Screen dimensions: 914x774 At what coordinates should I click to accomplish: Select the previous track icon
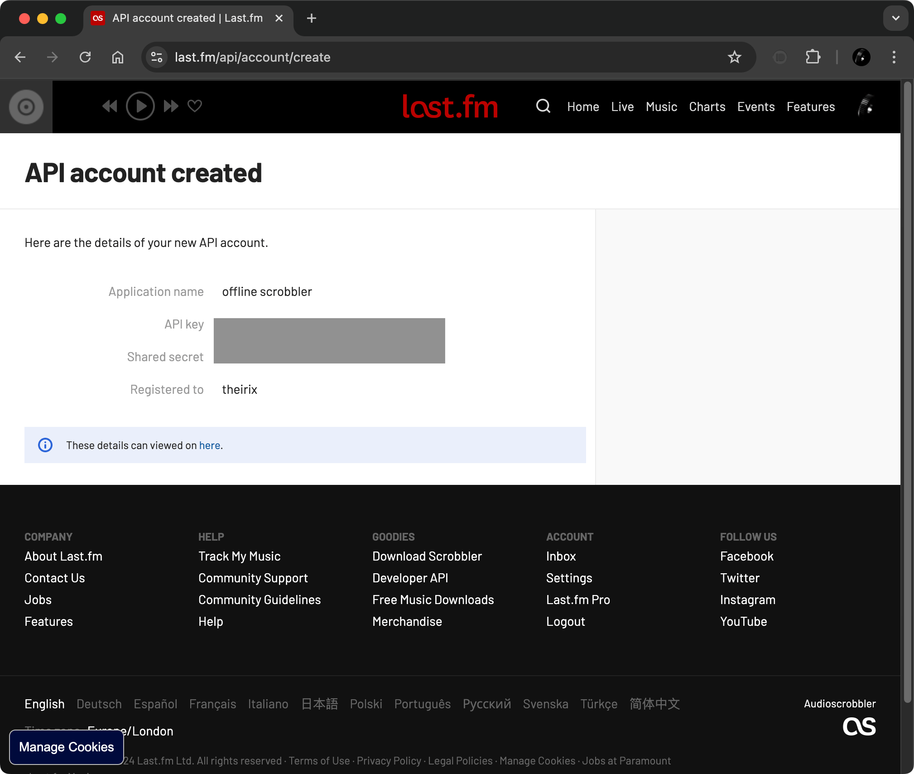110,106
